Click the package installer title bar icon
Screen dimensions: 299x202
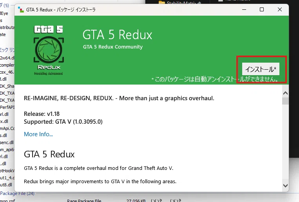click(x=21, y=9)
